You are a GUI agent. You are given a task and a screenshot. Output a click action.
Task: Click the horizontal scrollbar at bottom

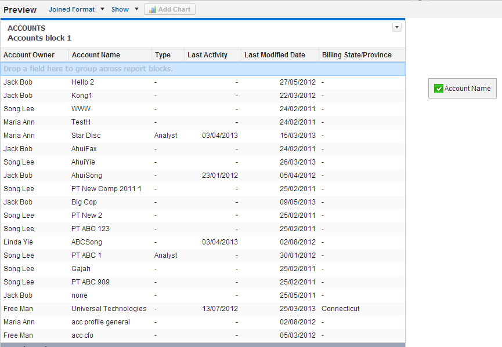[203, 344]
